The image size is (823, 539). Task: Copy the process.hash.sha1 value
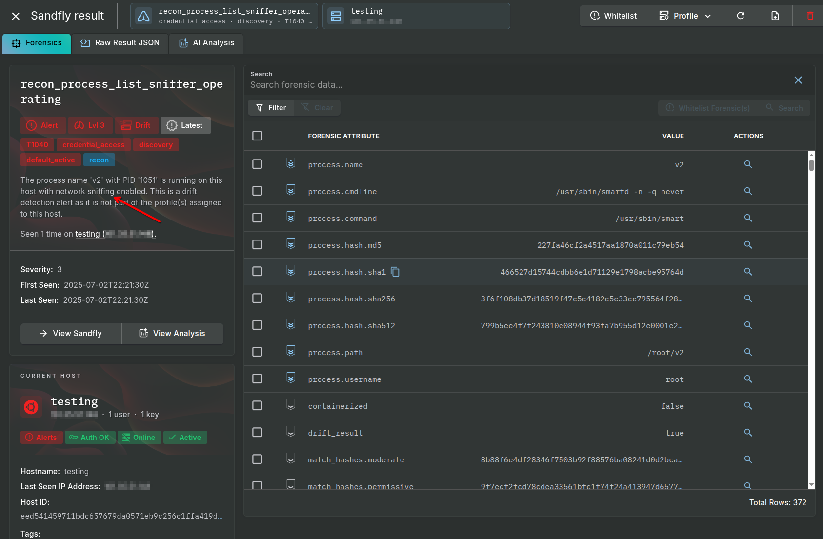coord(395,272)
